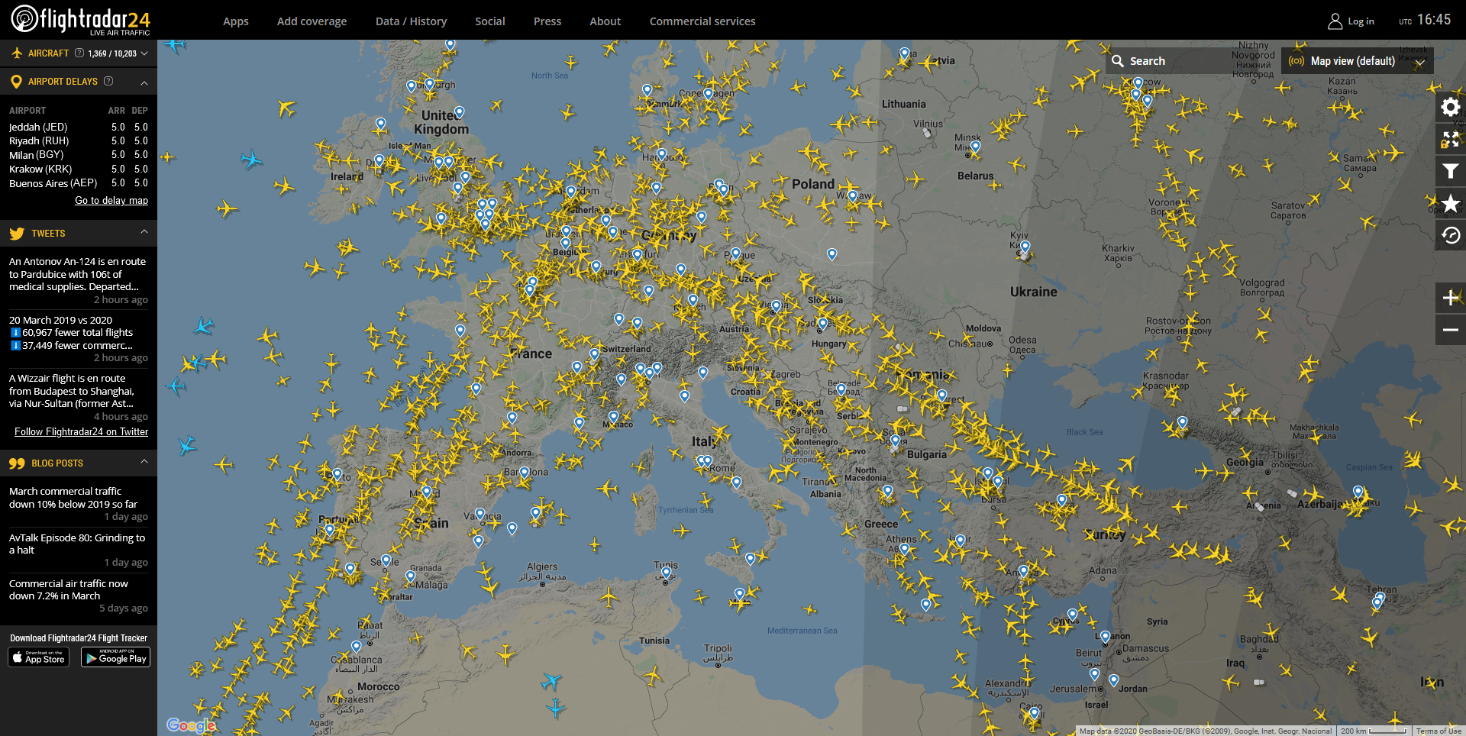Click the airport delays pin icon
The height and width of the screenshot is (736, 1466).
tap(16, 82)
